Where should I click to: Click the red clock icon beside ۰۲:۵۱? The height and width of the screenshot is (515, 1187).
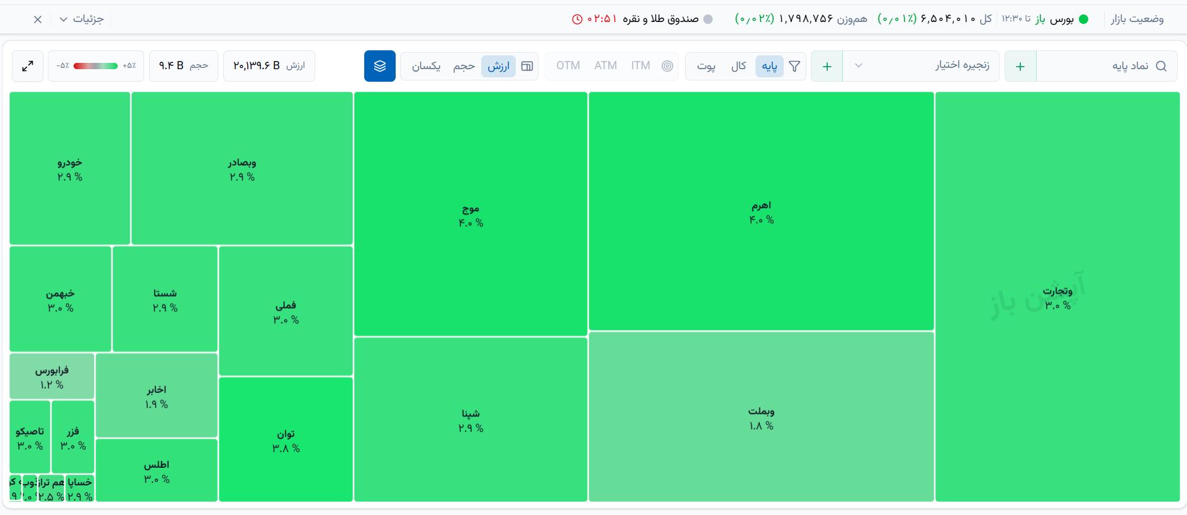click(577, 19)
